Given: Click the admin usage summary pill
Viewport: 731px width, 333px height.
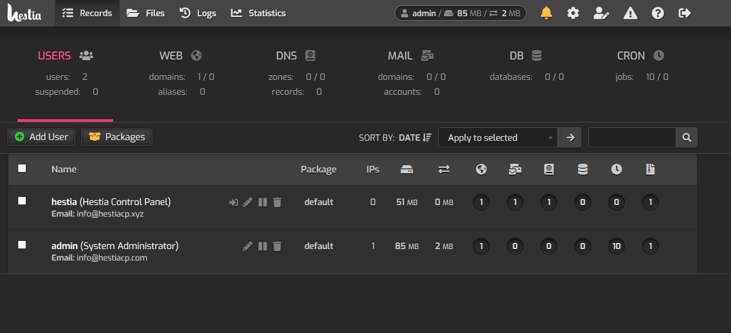Looking at the screenshot, I should (460, 13).
